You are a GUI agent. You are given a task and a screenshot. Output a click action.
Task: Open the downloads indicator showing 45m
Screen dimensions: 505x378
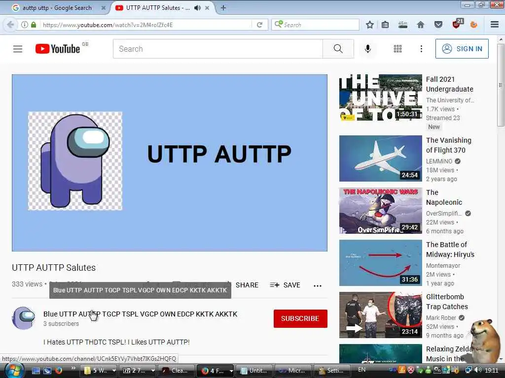403,25
